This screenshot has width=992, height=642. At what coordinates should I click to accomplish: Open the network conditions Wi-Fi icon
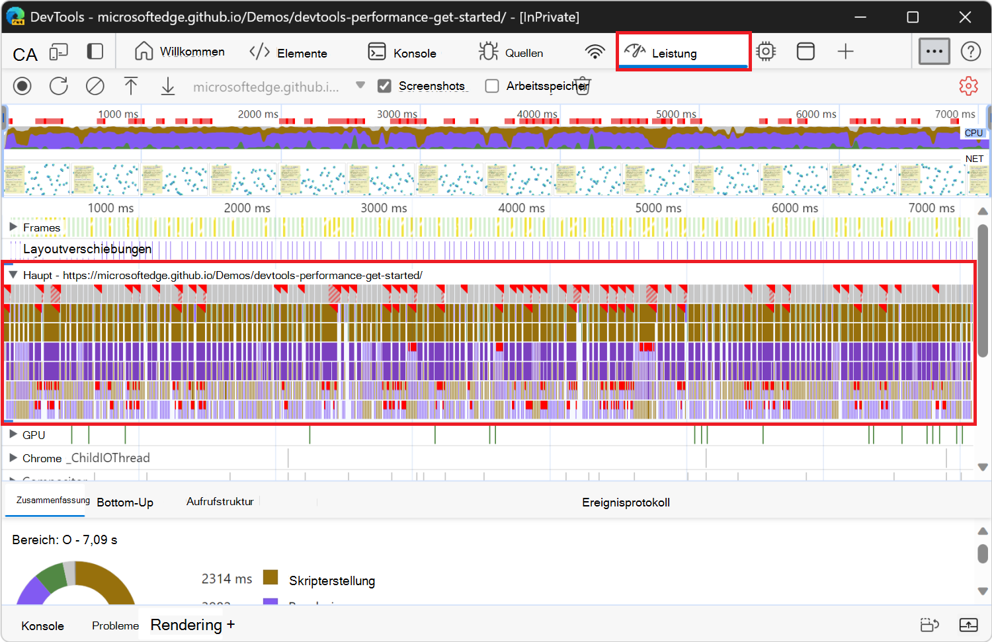pos(595,52)
